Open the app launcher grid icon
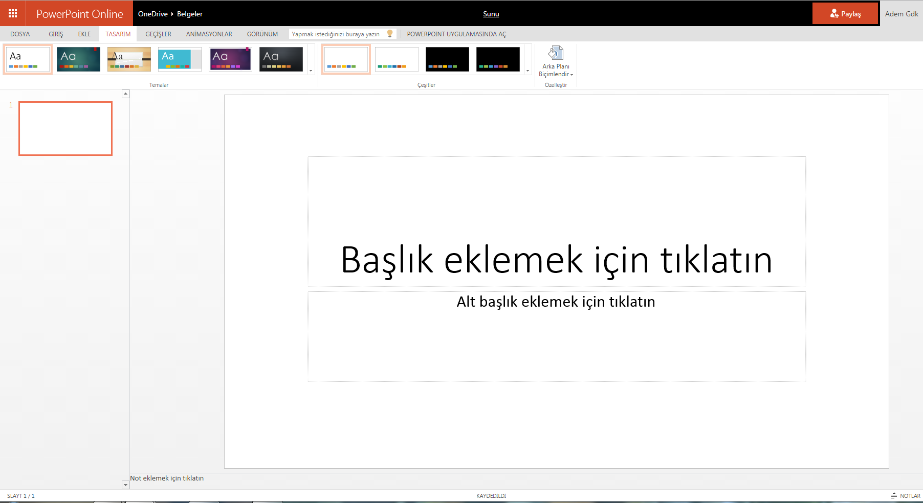Image resolution: width=923 pixels, height=503 pixels. point(13,13)
